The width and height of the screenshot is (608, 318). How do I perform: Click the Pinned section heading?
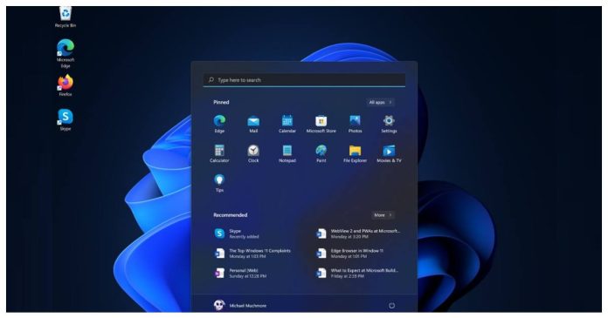tap(221, 102)
